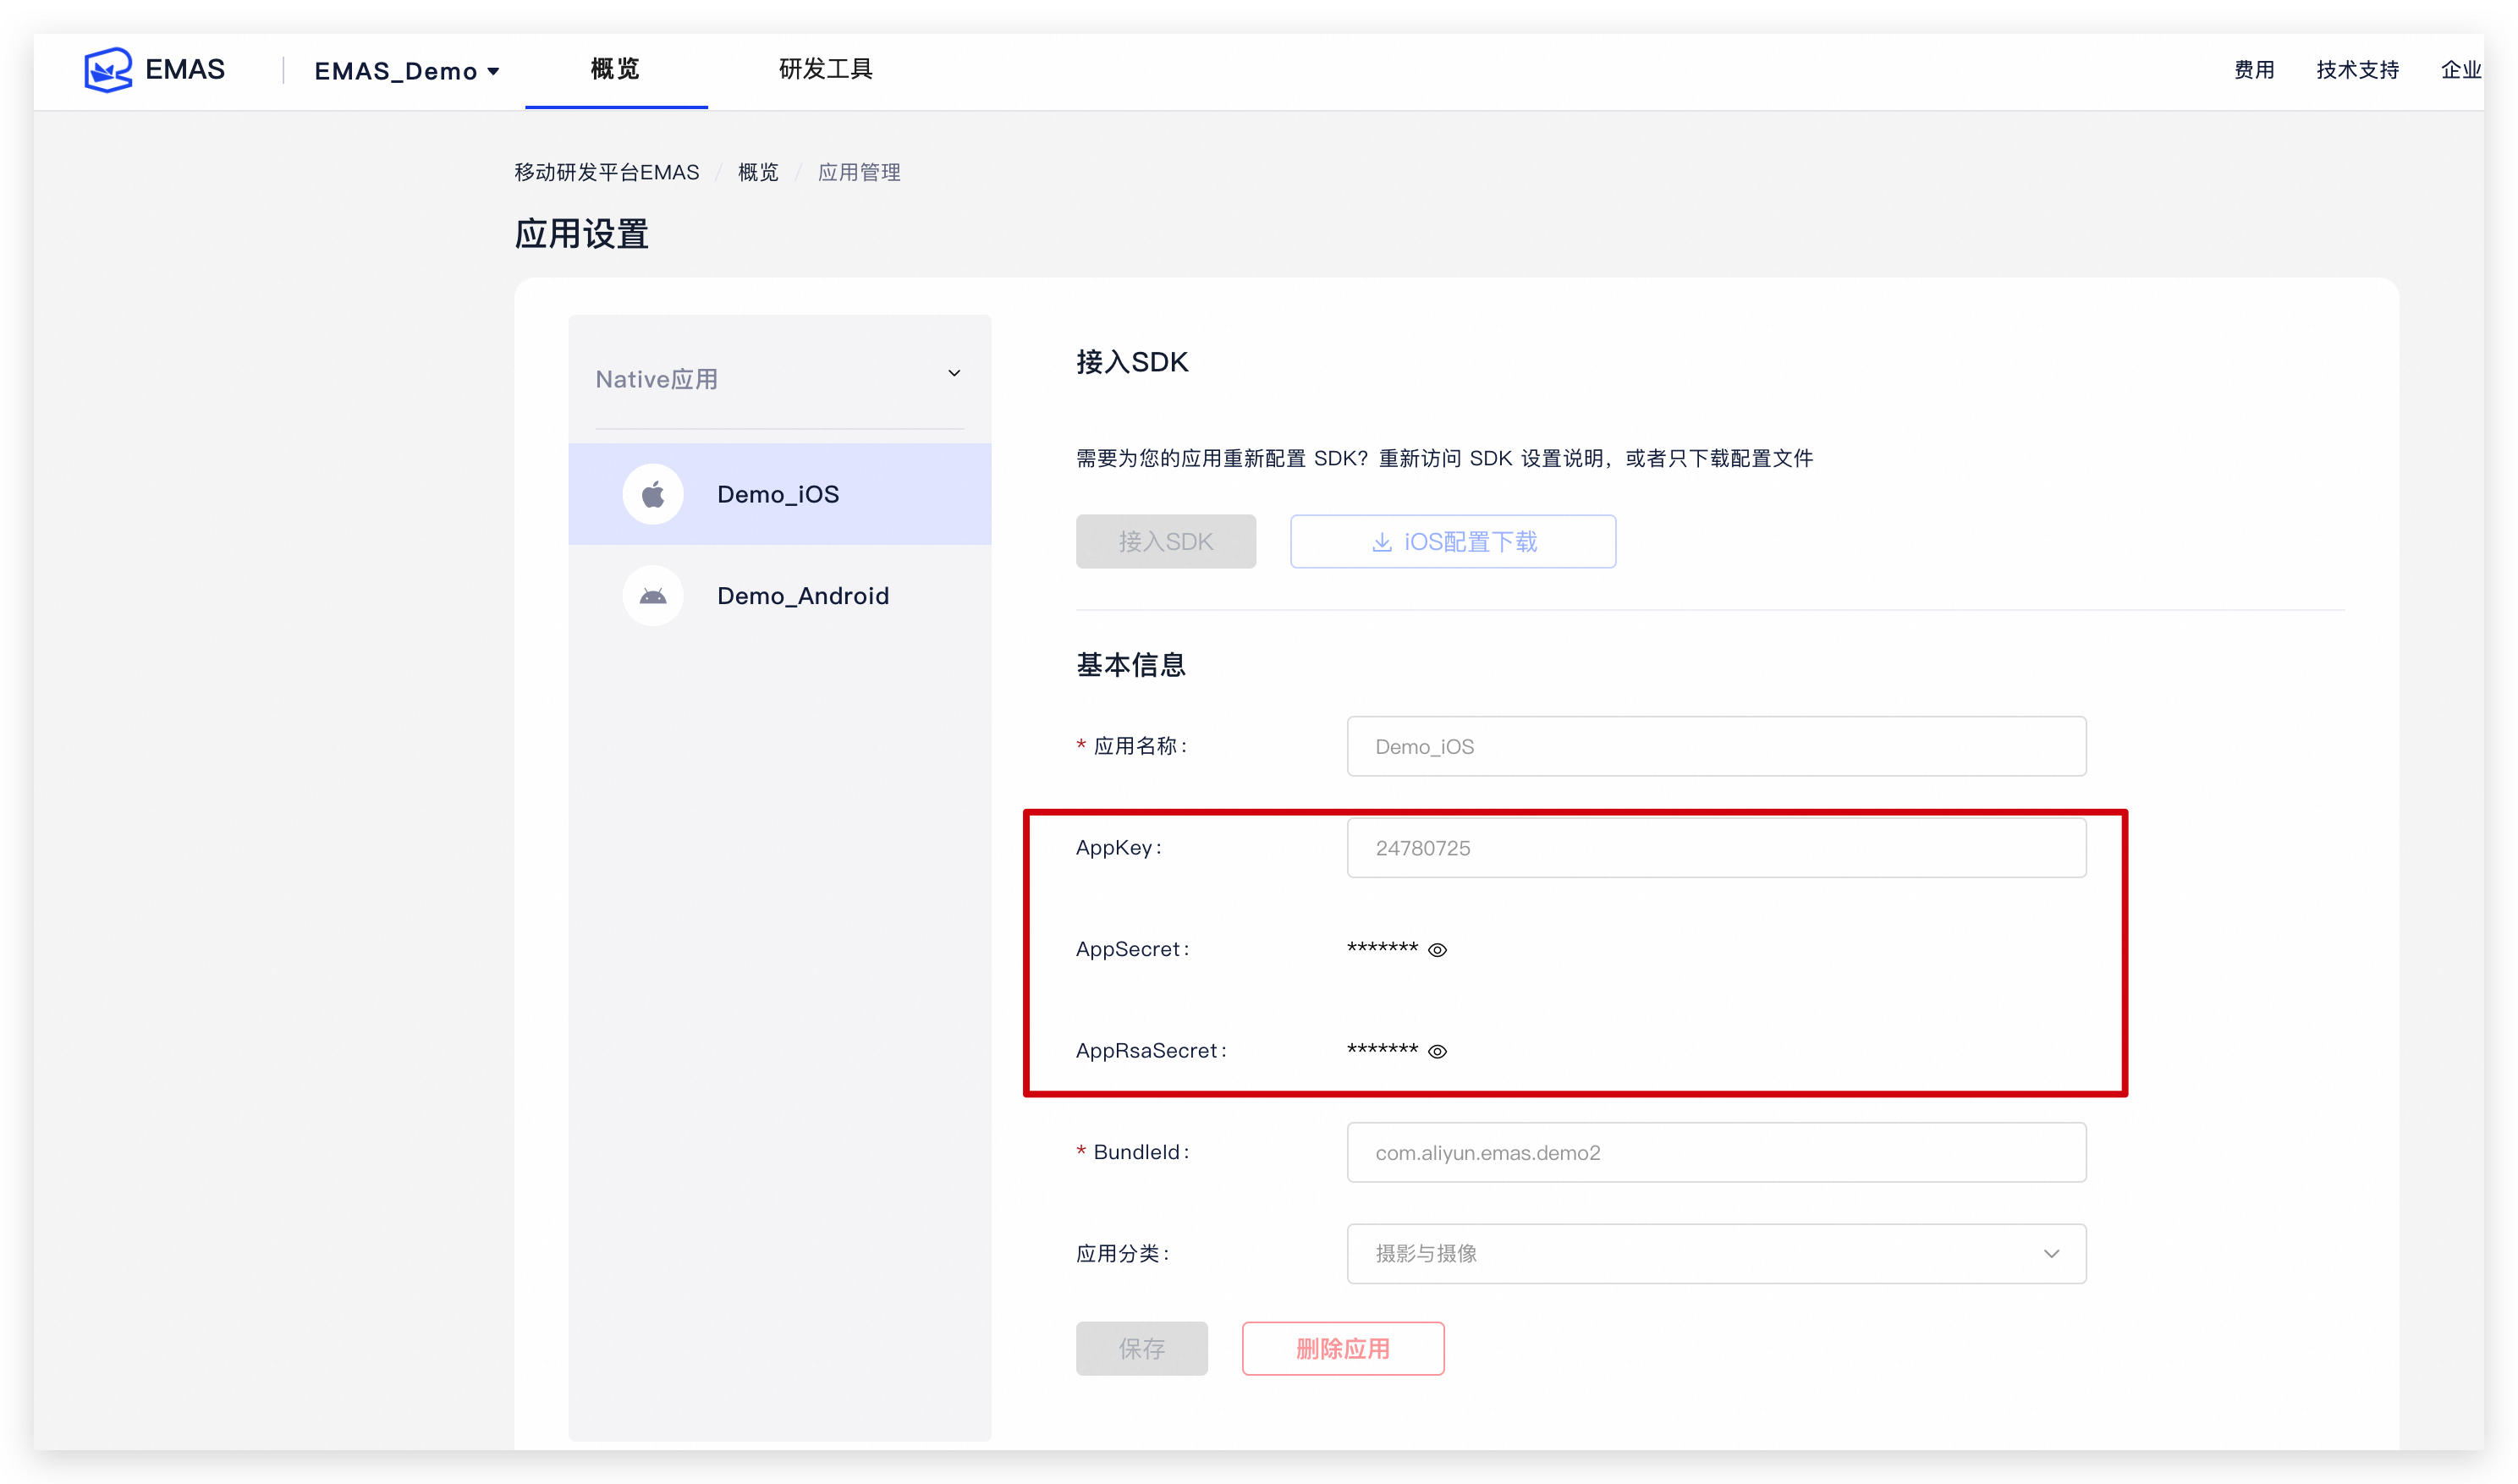The width and height of the screenshot is (2518, 1484).
Task: Go to 概览 breadcrumb link
Action: (758, 172)
